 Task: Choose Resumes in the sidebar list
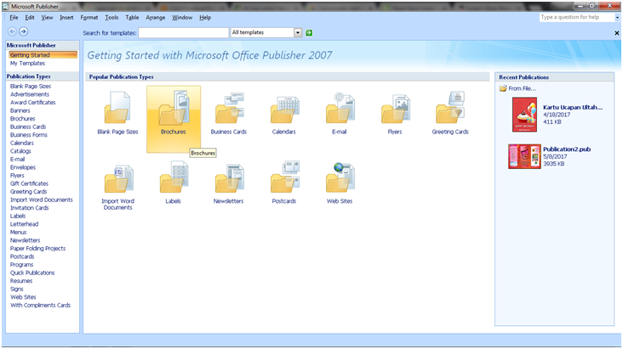pyautogui.click(x=21, y=281)
